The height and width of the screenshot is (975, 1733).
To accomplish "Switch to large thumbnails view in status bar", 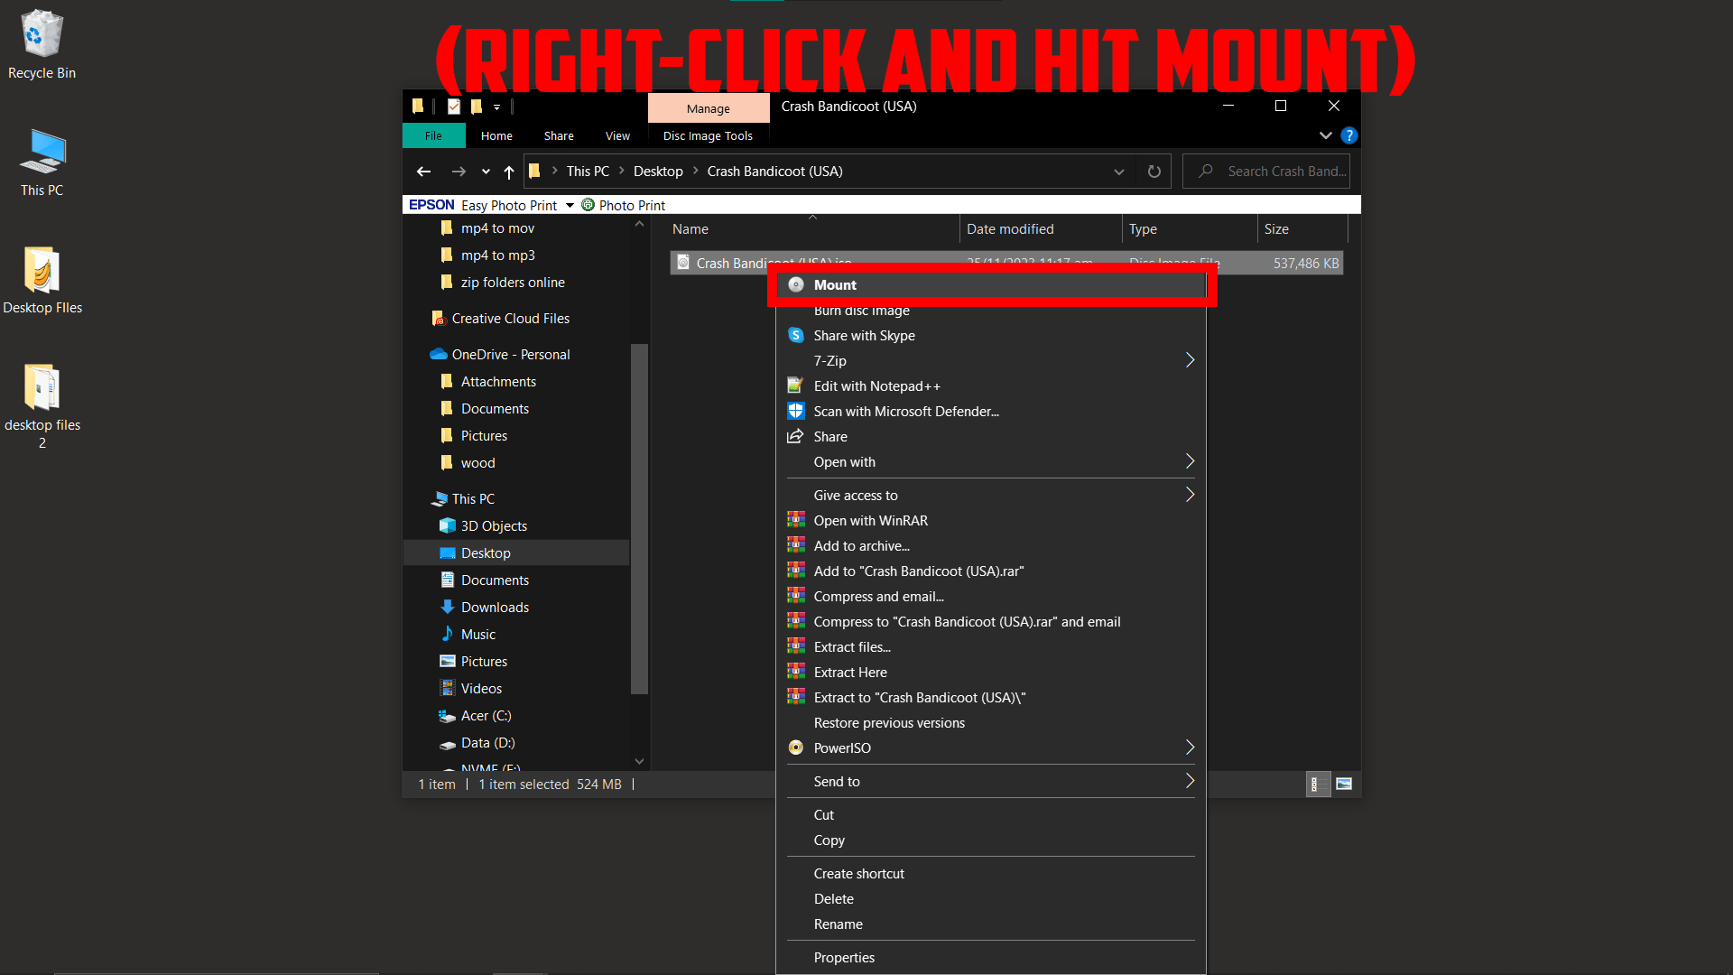I will 1343,784.
